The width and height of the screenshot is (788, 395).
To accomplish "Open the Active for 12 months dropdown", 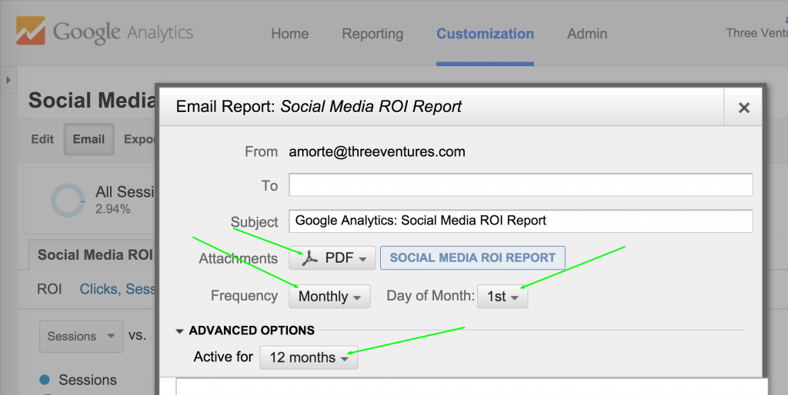I will 309,357.
